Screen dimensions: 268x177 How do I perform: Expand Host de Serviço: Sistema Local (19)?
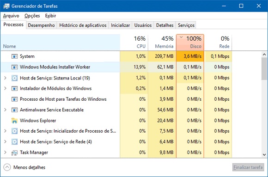tap(5, 78)
